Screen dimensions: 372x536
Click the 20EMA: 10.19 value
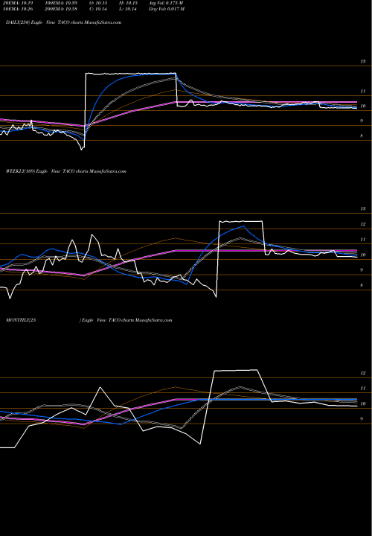click(x=18, y=3)
